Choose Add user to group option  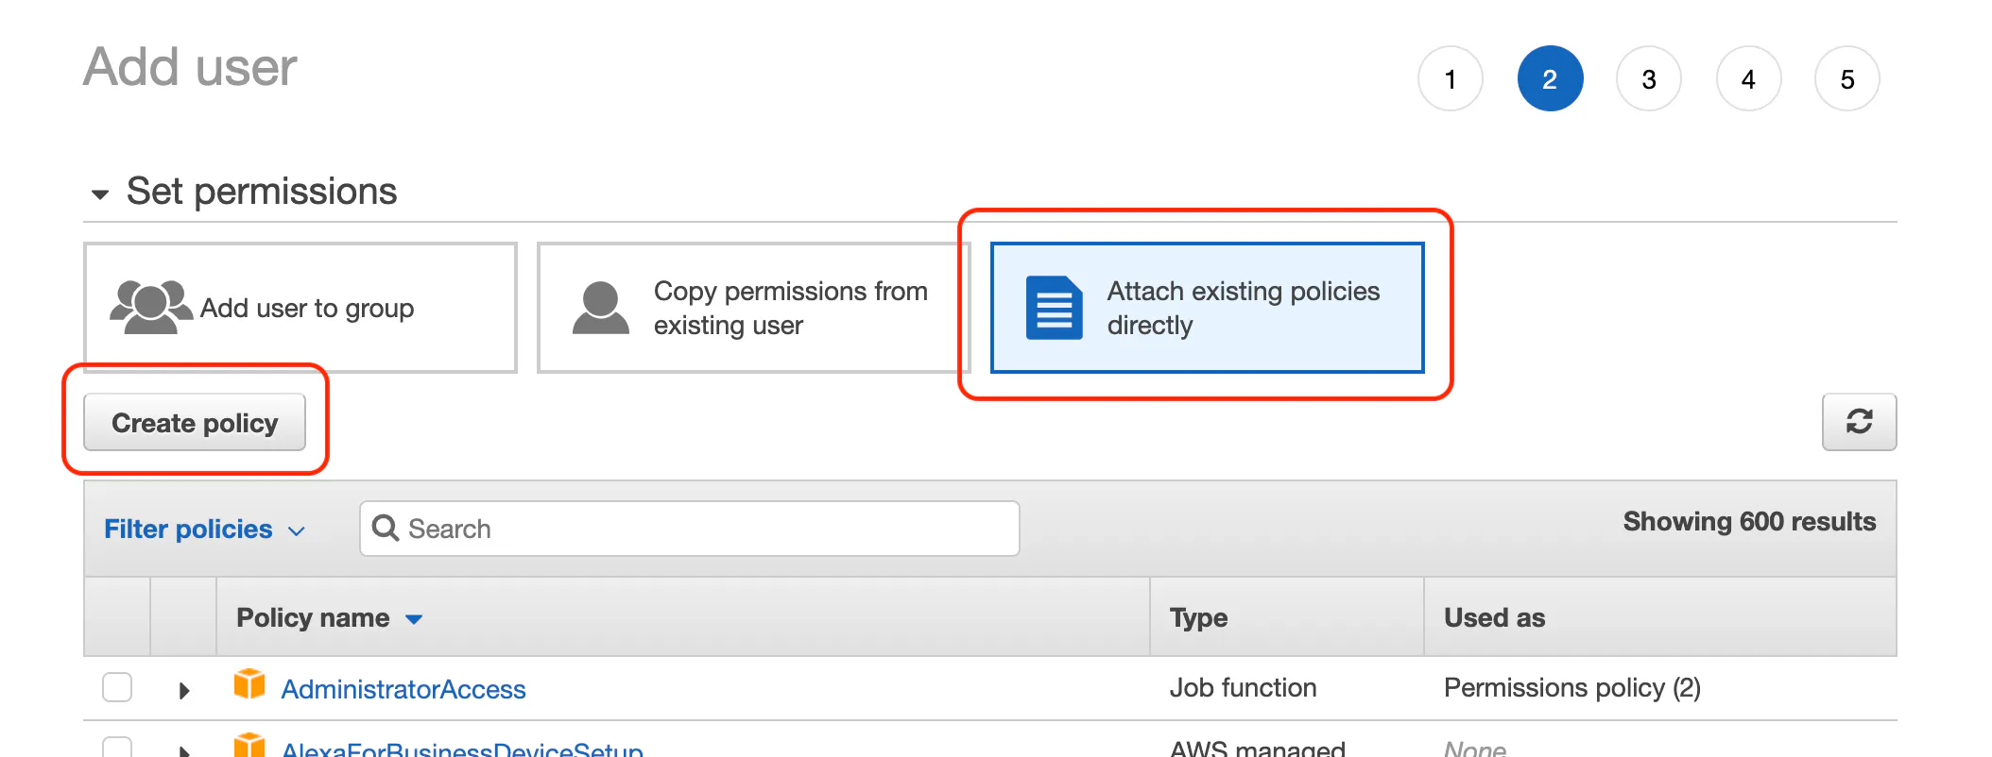(301, 308)
